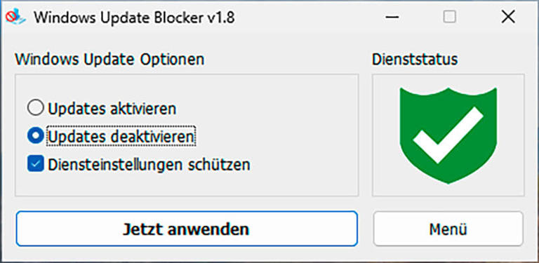The image size is (539, 263).
Task: Click the Jetzt anwenden button
Action: (187, 229)
